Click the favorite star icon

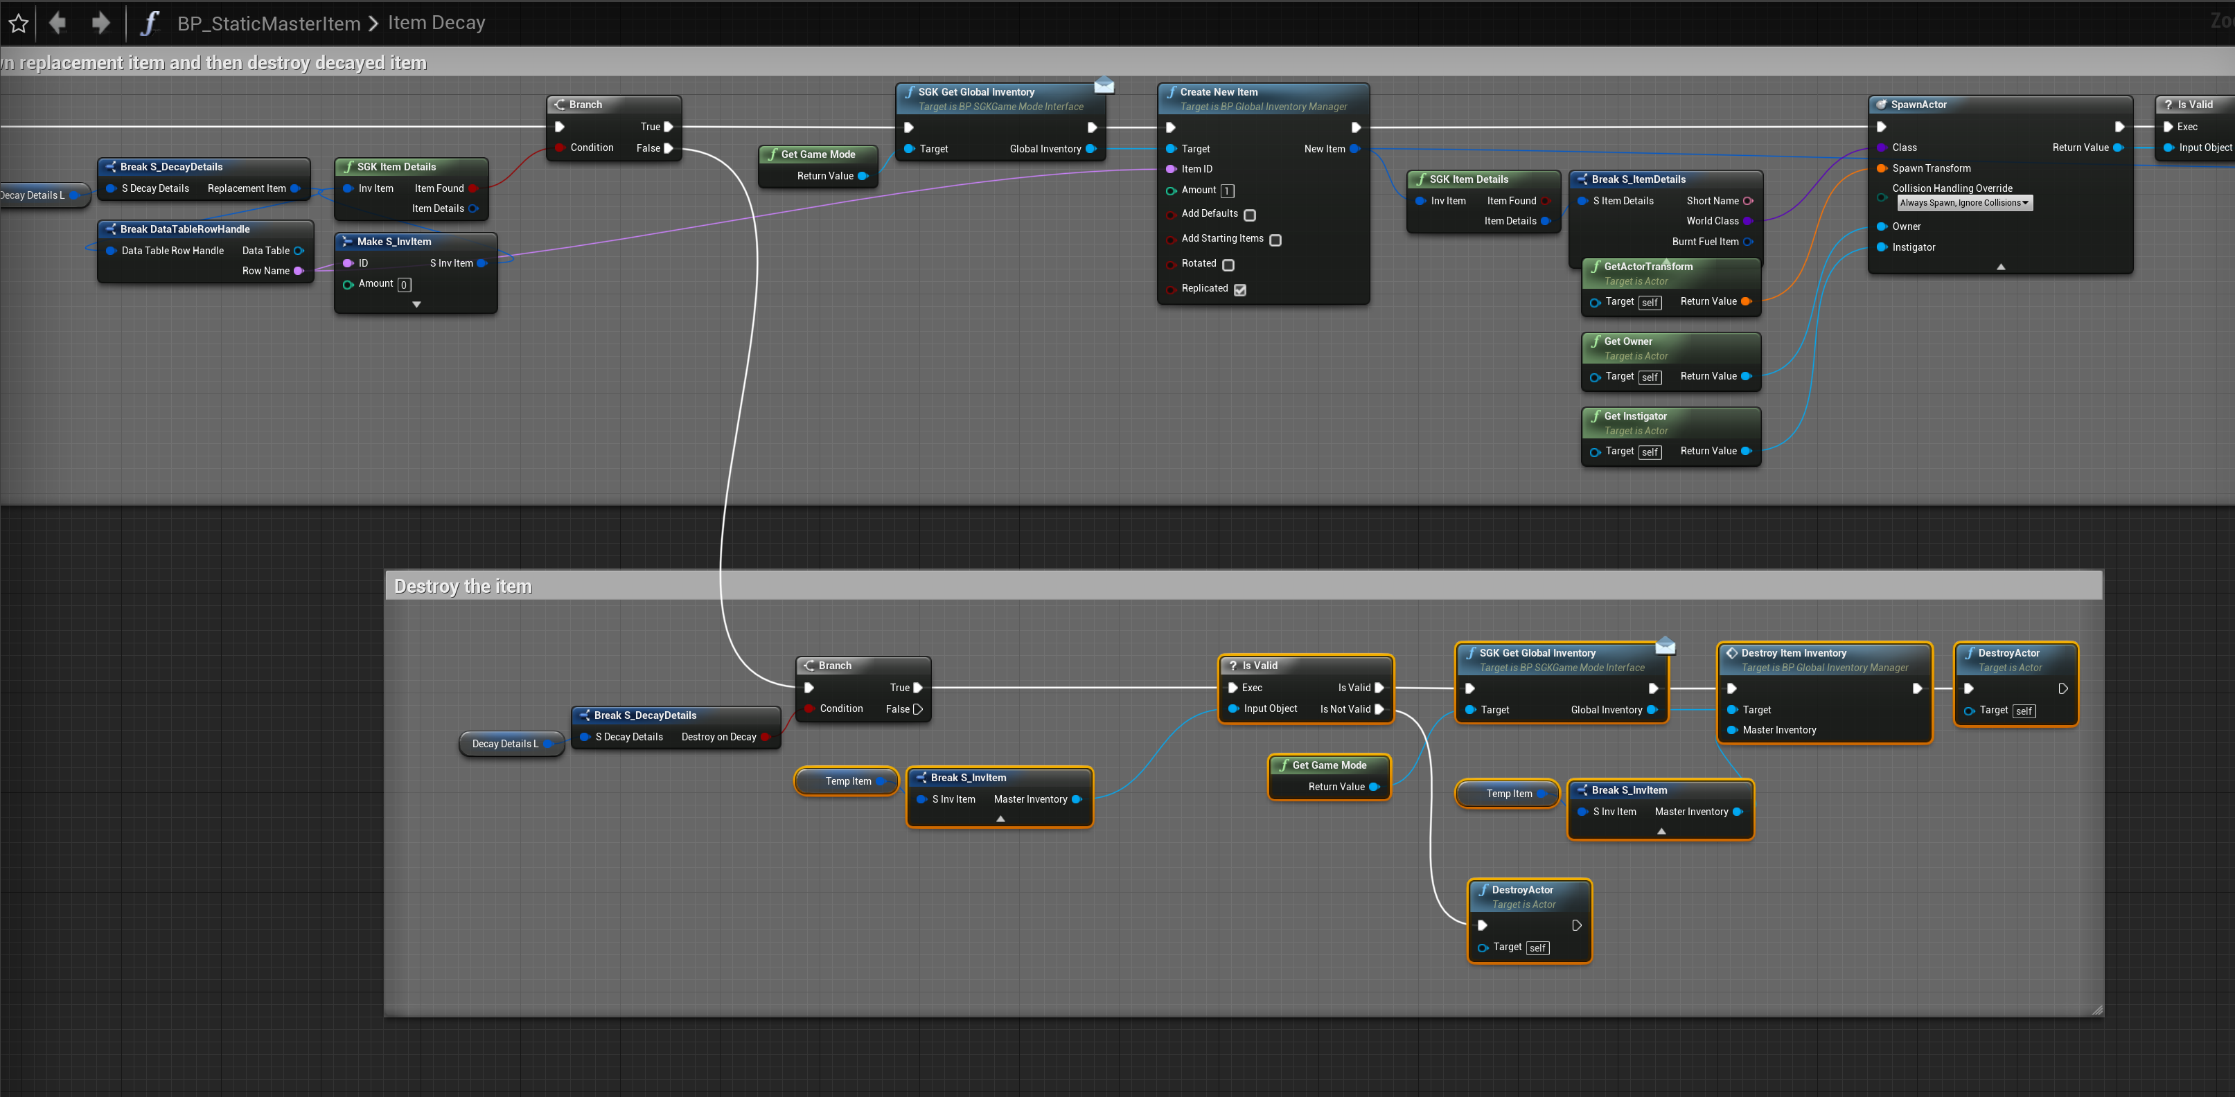pos(19,24)
